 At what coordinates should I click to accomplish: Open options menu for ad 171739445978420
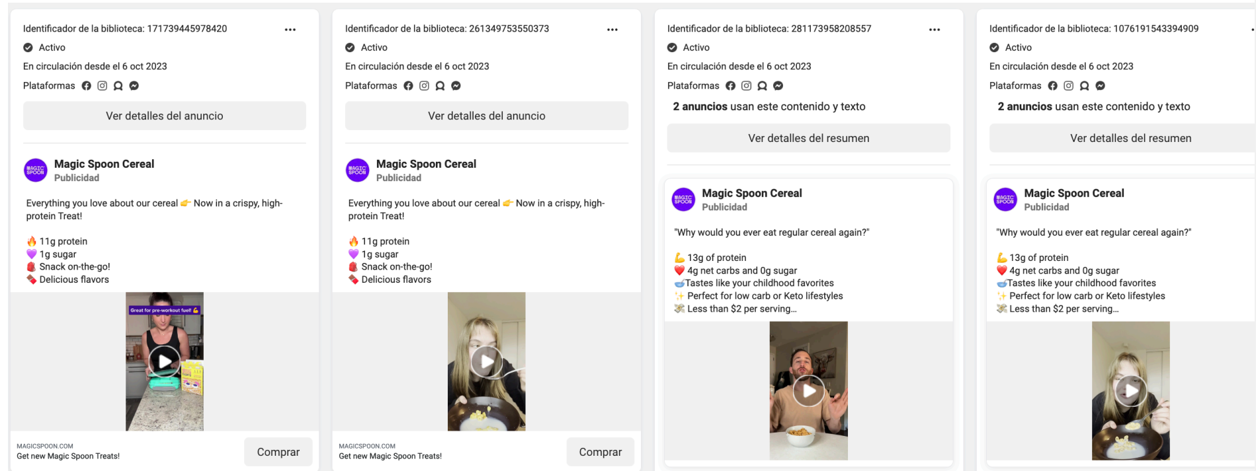tap(290, 30)
